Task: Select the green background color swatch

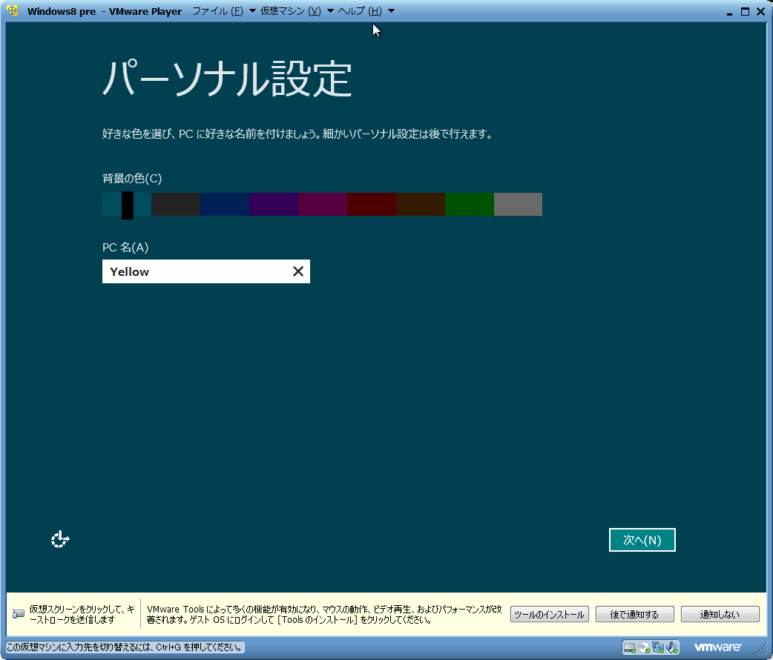Action: (470, 204)
